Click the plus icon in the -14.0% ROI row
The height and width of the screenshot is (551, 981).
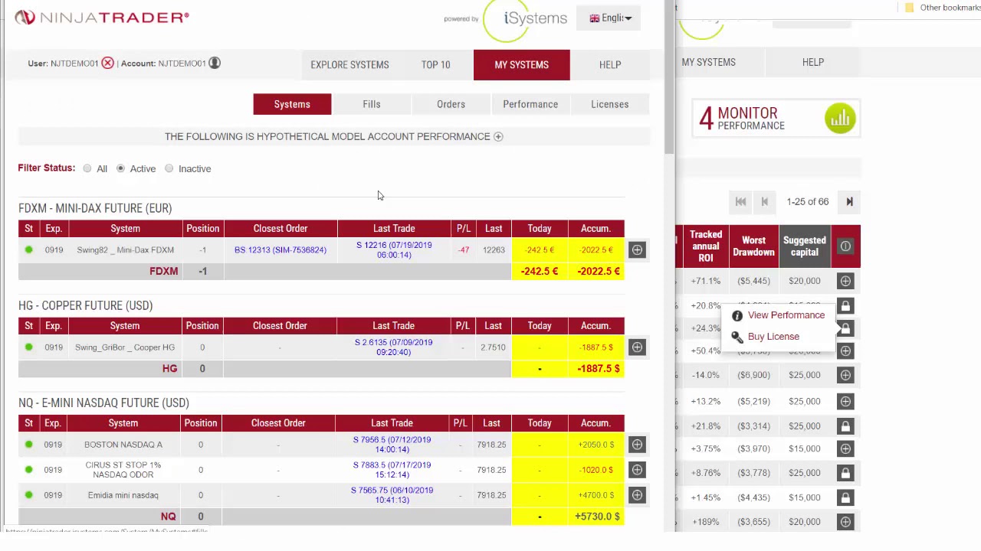point(845,375)
